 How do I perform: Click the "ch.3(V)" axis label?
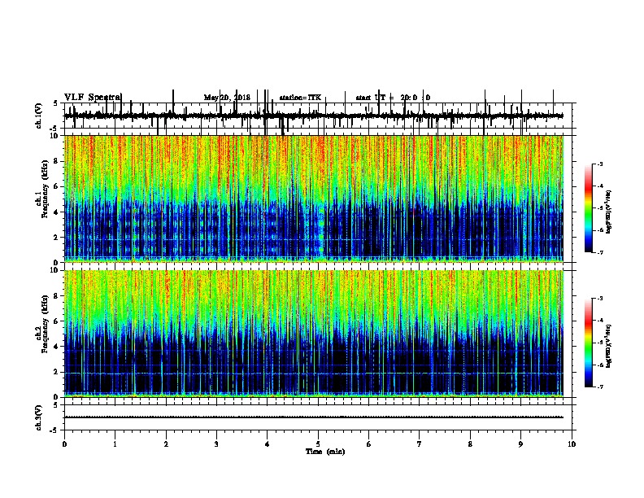click(x=38, y=417)
